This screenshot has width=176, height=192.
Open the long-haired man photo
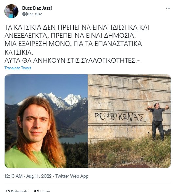[x=46, y=121]
